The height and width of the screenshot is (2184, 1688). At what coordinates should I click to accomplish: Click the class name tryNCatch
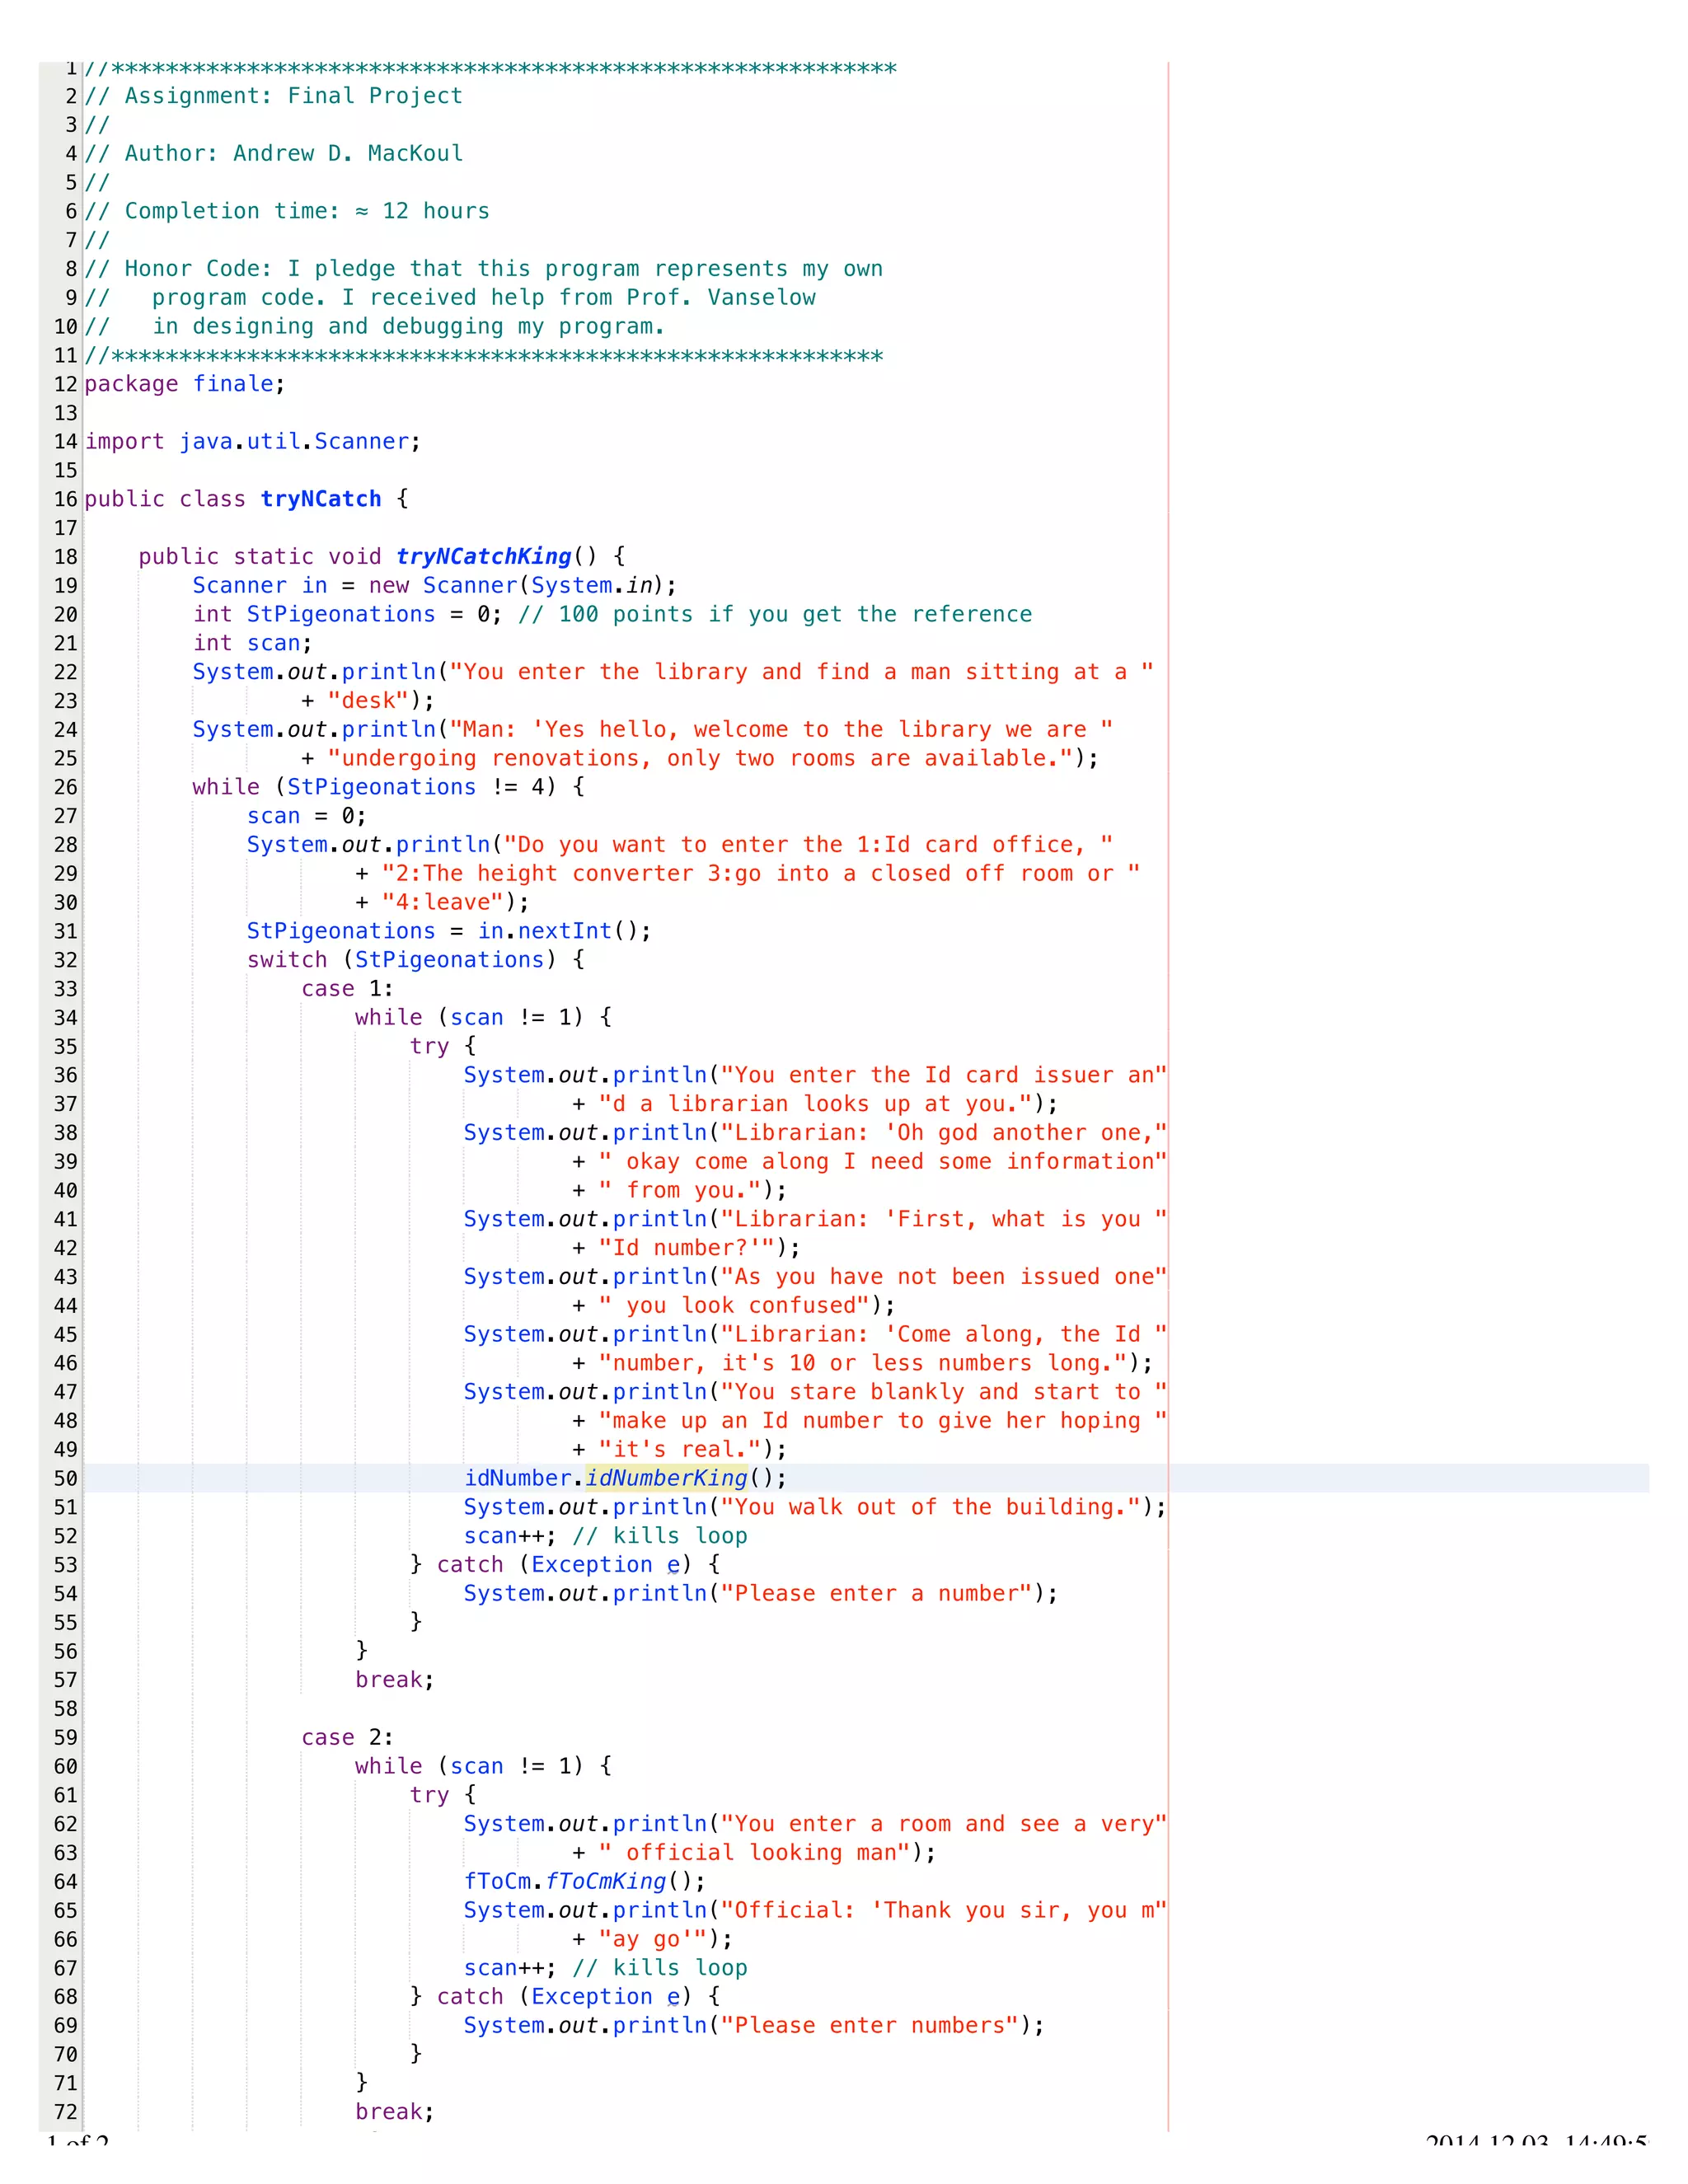pos(321,499)
